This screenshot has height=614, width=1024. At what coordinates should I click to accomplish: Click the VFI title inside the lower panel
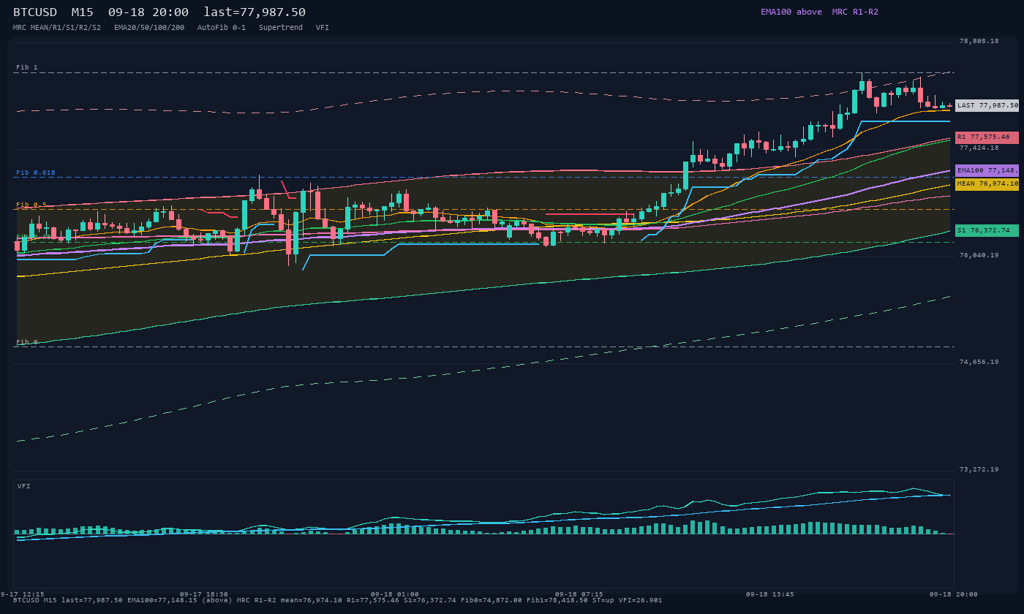click(24, 486)
